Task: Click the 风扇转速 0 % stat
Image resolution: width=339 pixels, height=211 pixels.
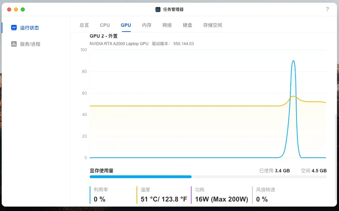Action: pyautogui.click(x=262, y=199)
